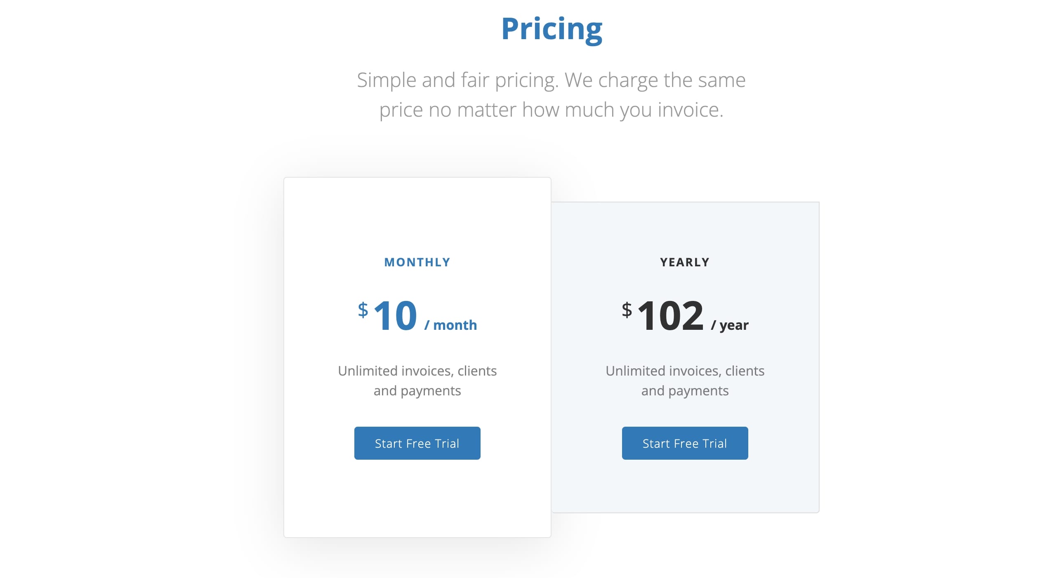The height and width of the screenshot is (578, 1056).
Task: Click the '/ year' text beside the price
Action: pos(729,325)
